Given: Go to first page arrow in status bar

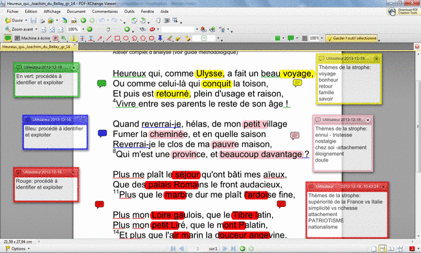Looking at the screenshot, I should [173, 248].
